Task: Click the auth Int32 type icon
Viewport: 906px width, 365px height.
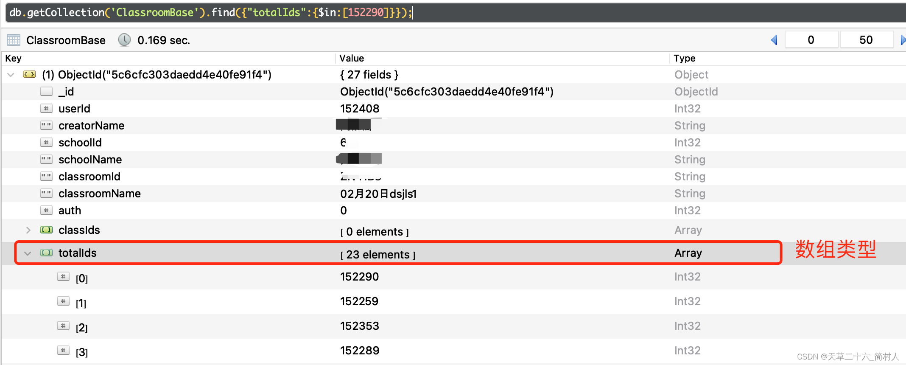Action: pyautogui.click(x=46, y=210)
